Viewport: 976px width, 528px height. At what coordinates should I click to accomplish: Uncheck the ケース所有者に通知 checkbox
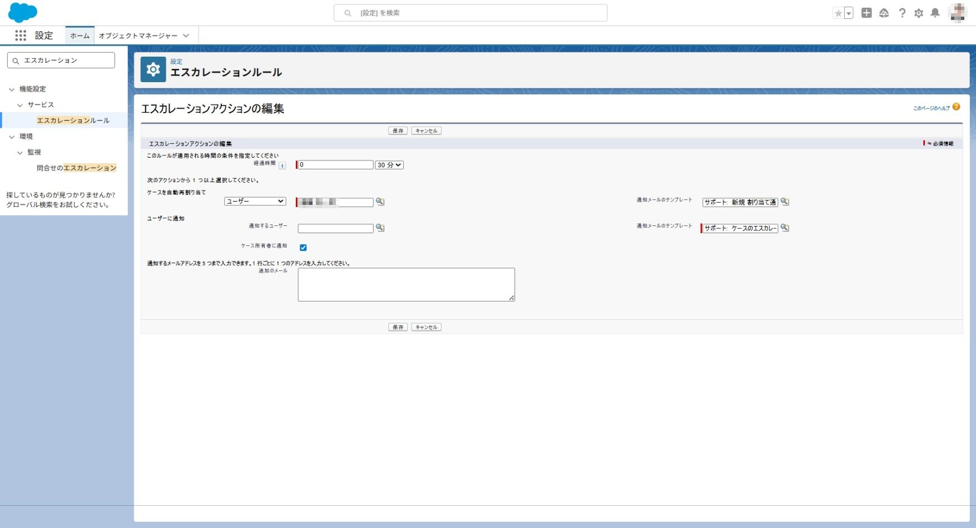coord(303,248)
